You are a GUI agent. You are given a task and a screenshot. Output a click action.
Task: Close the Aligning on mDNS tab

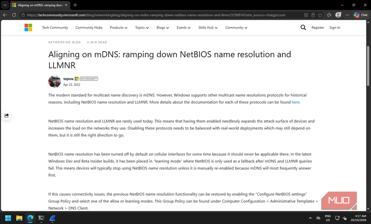point(66,5)
